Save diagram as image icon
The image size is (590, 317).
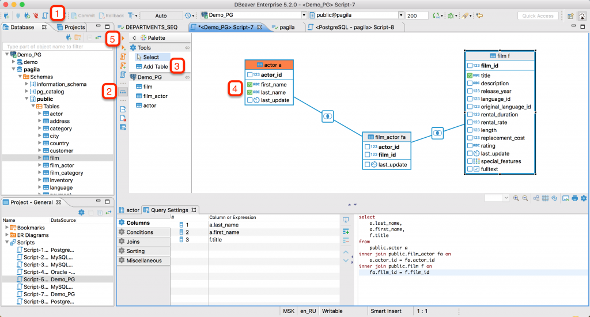click(x=566, y=198)
